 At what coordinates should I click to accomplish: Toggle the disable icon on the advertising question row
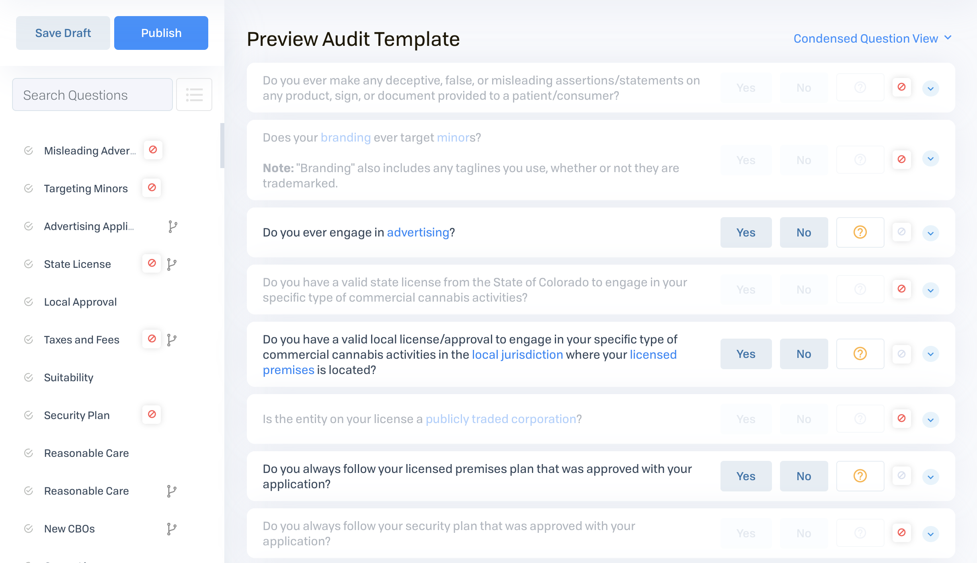tap(901, 232)
